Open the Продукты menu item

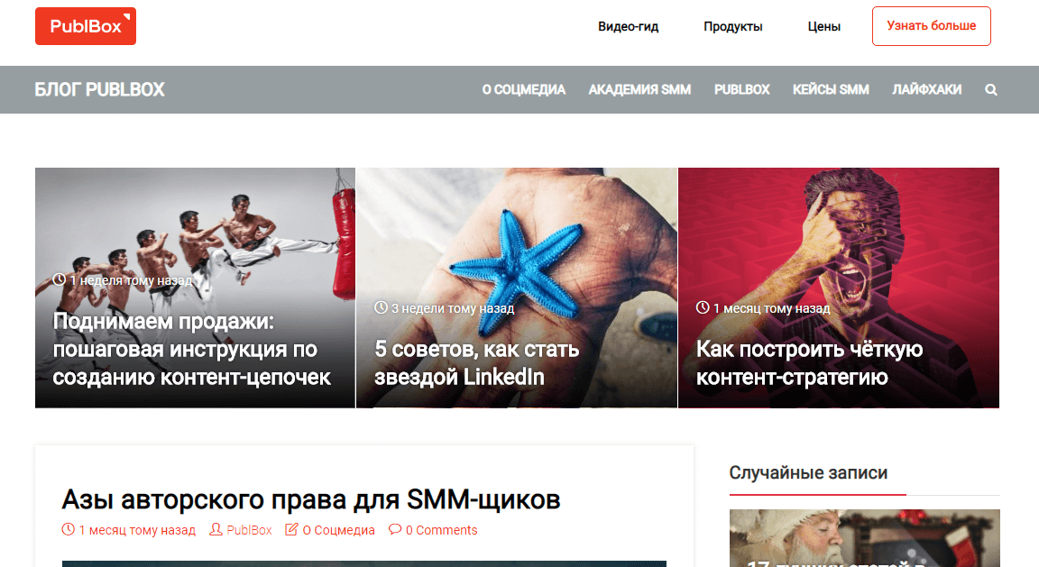click(x=733, y=26)
